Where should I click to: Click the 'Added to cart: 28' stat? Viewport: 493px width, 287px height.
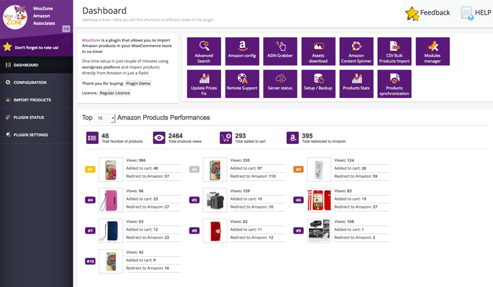(x=350, y=168)
